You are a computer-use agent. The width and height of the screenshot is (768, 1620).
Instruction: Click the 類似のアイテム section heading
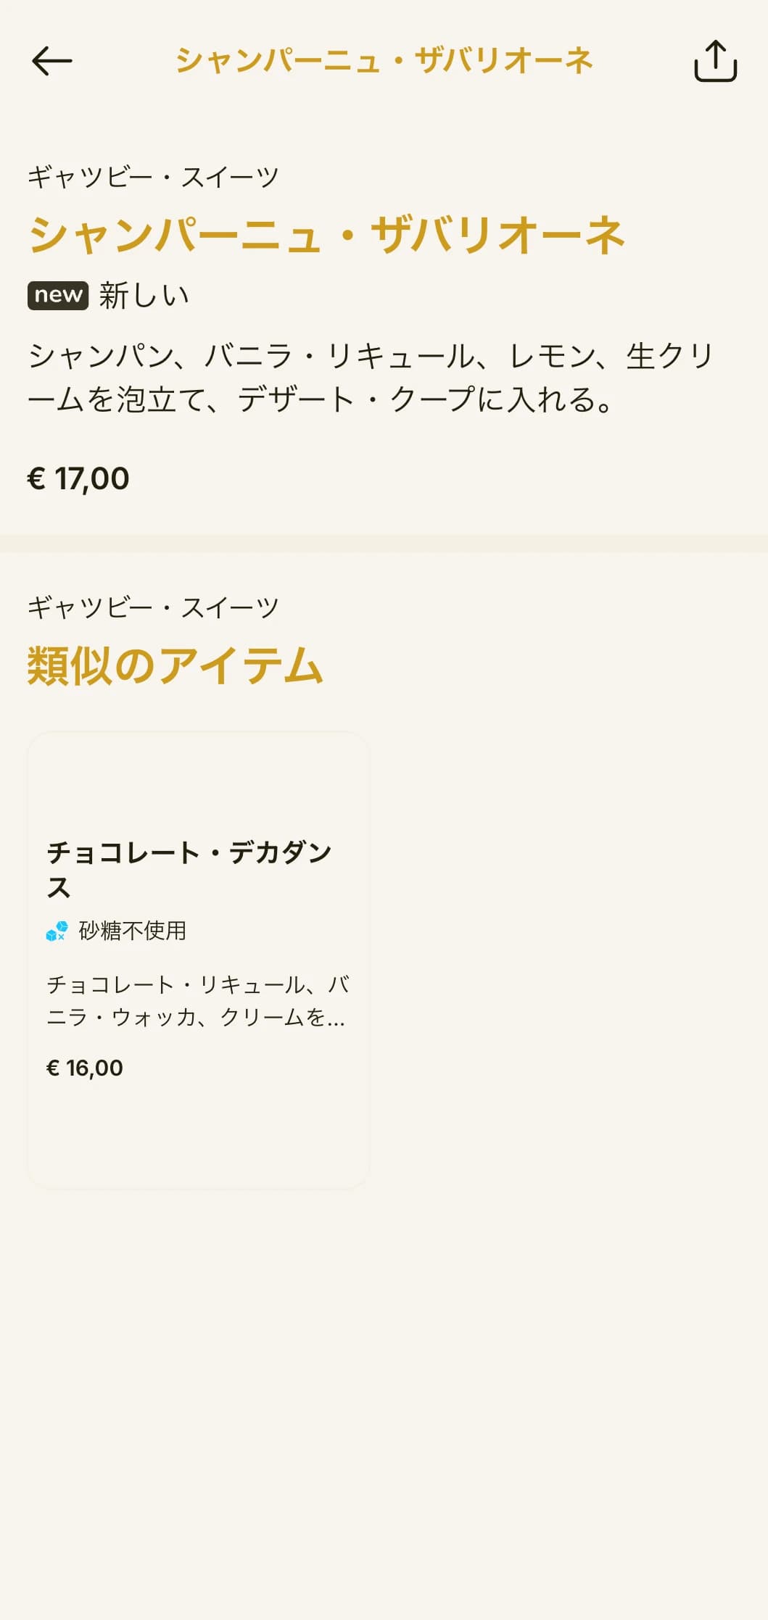click(175, 666)
